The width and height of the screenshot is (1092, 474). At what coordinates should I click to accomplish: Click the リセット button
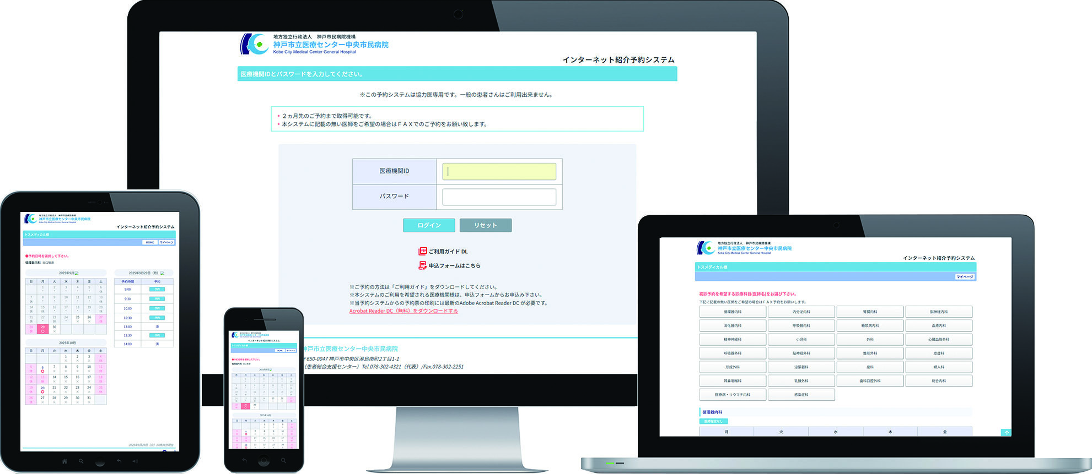486,225
